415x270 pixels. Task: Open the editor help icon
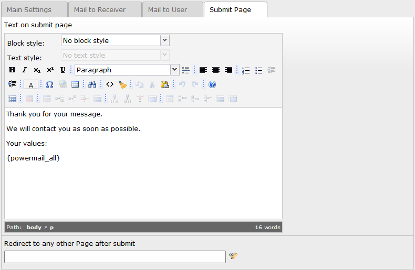[x=212, y=84]
